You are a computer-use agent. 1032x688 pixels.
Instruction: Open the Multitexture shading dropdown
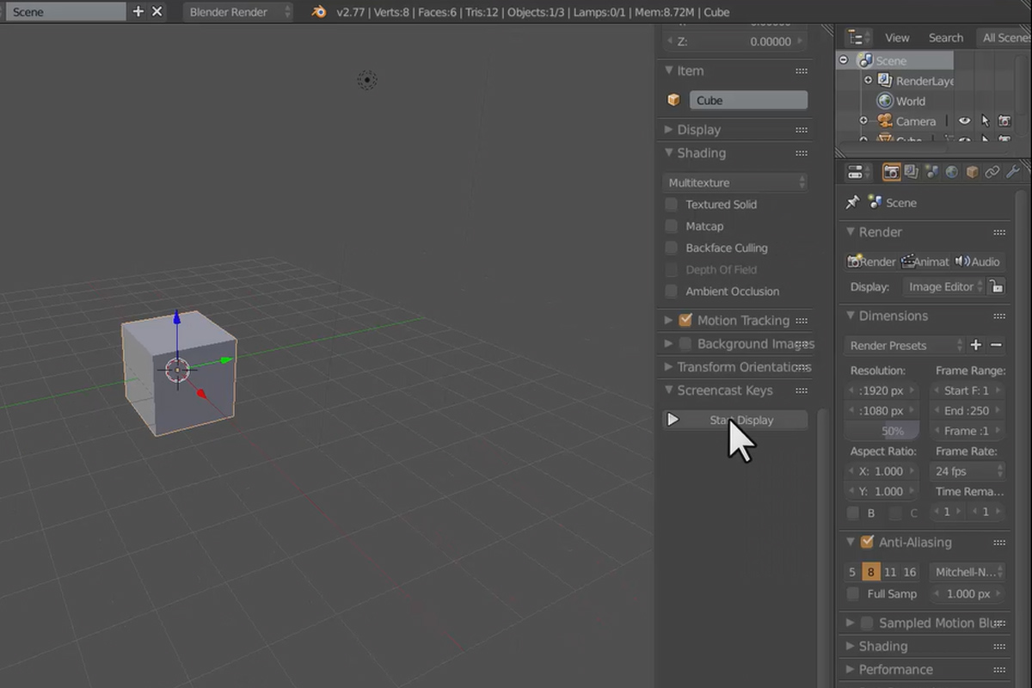[x=735, y=182]
